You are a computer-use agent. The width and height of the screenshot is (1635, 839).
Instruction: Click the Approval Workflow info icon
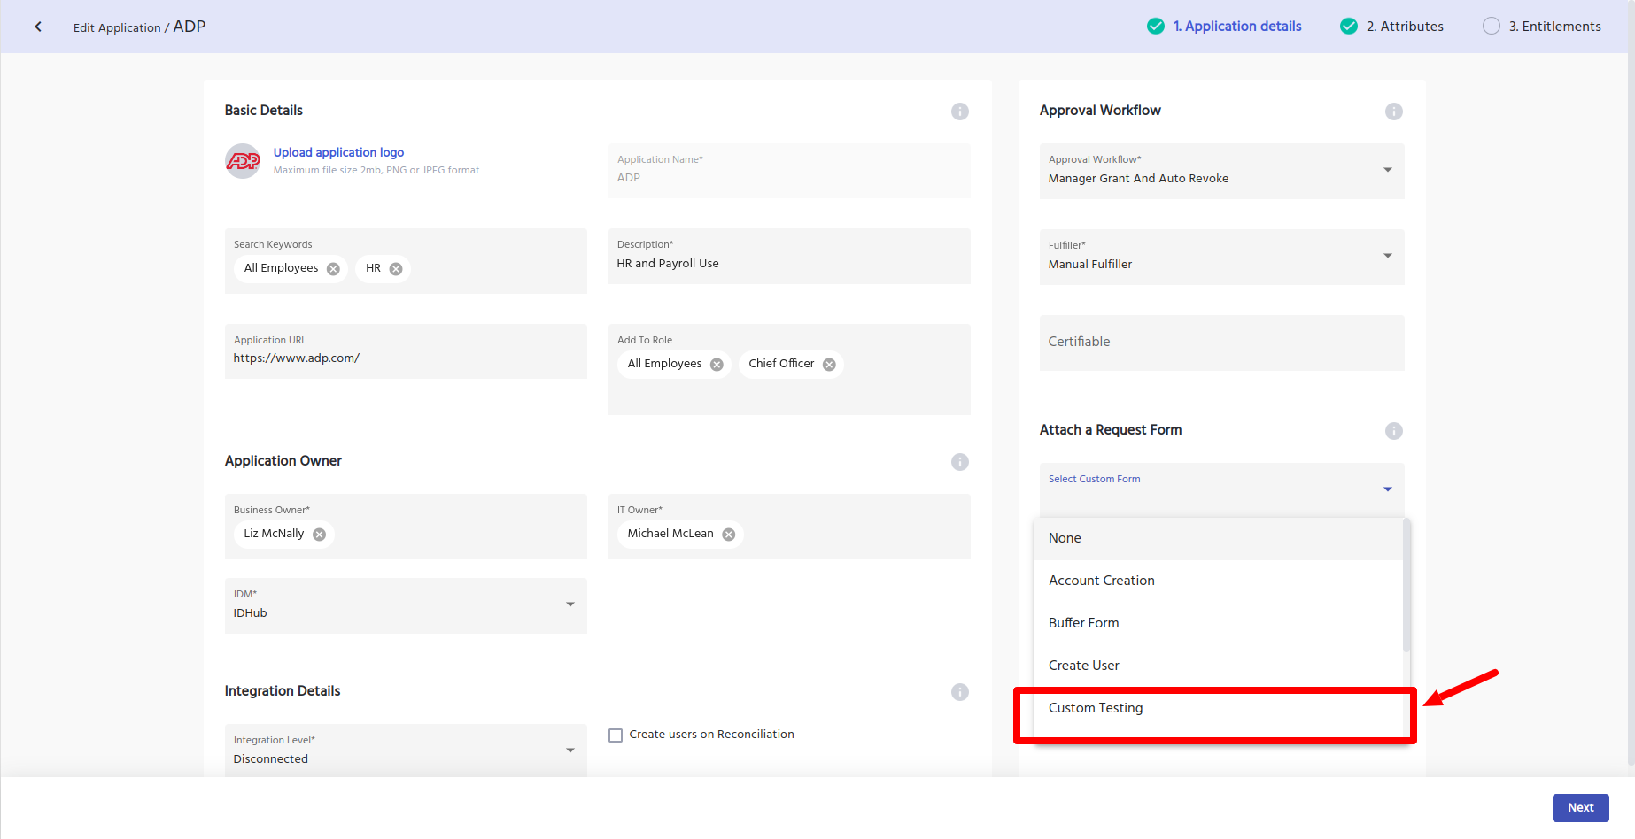[x=1393, y=112]
